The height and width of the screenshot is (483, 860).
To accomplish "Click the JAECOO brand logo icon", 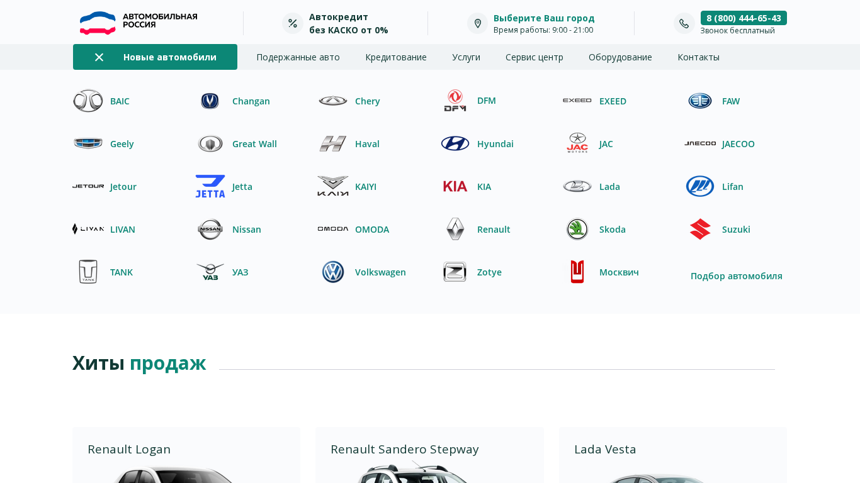I will click(700, 143).
